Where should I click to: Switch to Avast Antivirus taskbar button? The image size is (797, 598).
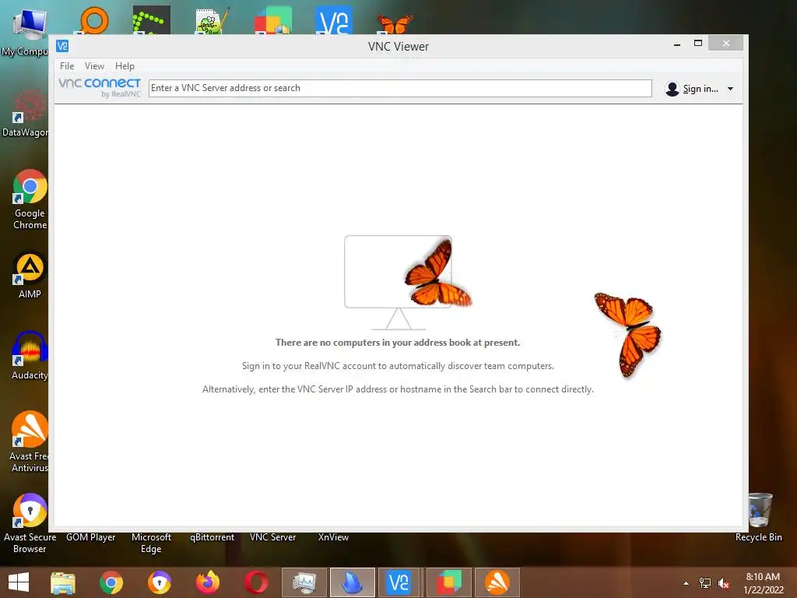coord(497,582)
